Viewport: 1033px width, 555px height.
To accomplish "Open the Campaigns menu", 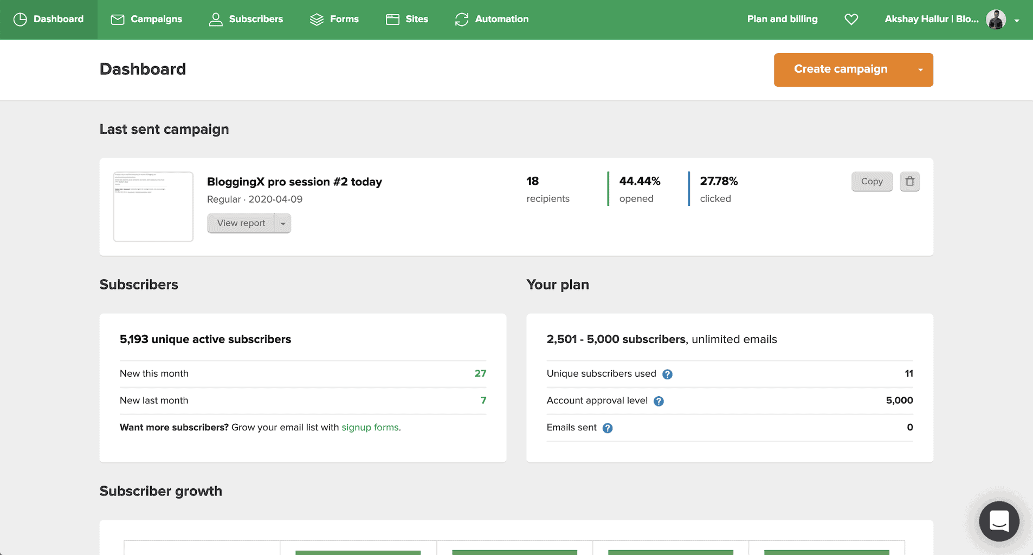I will (146, 20).
